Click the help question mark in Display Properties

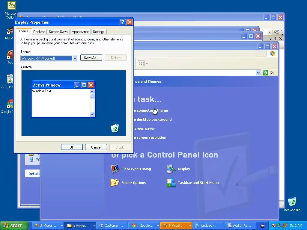pos(123,22)
